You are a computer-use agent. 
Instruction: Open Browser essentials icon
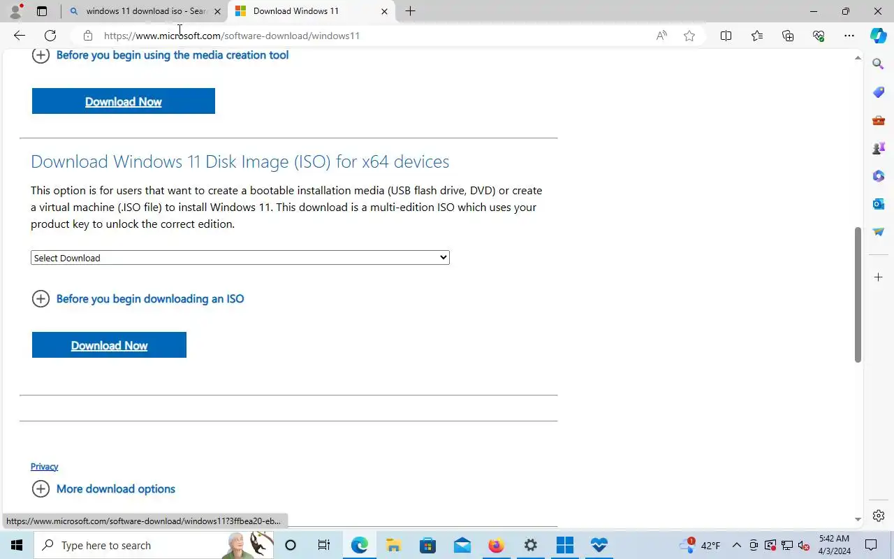[x=819, y=36]
